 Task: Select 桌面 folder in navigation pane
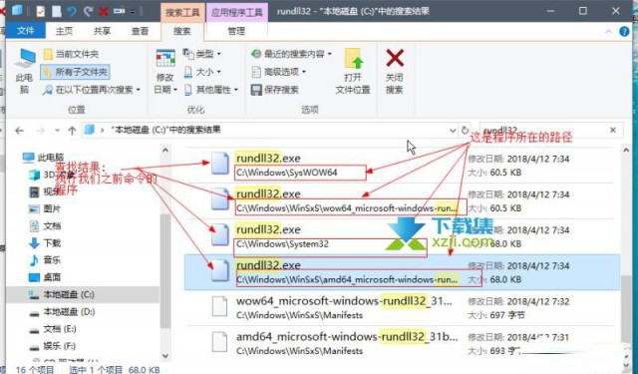pos(46,277)
